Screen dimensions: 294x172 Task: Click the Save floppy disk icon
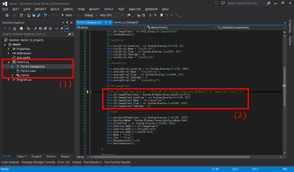(34, 15)
